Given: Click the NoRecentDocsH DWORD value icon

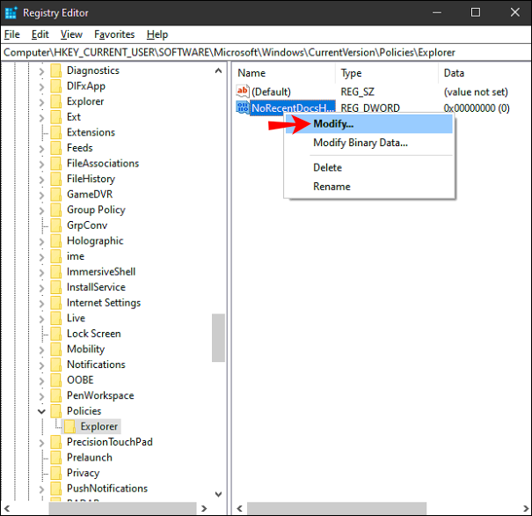Looking at the screenshot, I should click(x=243, y=107).
